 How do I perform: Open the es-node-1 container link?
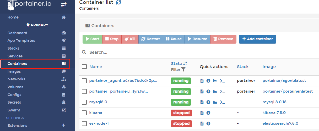(99, 124)
